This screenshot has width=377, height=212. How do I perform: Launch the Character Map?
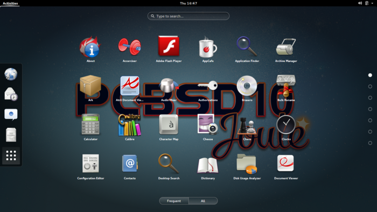coord(169,127)
